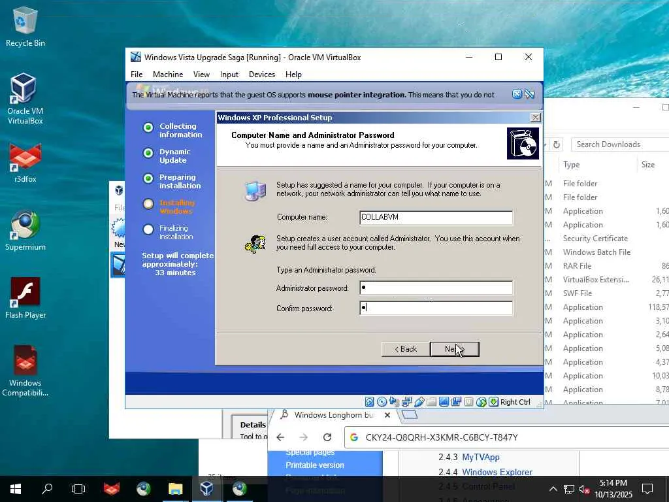Click the taskbar Search icon
The height and width of the screenshot is (502, 669).
(x=47, y=489)
